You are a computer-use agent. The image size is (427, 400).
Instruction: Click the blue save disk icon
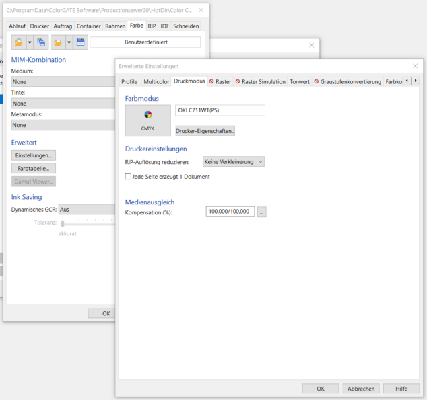pos(81,42)
